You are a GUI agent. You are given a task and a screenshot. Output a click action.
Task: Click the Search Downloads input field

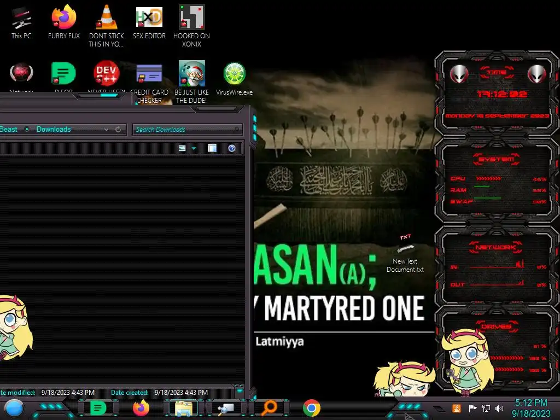188,129
